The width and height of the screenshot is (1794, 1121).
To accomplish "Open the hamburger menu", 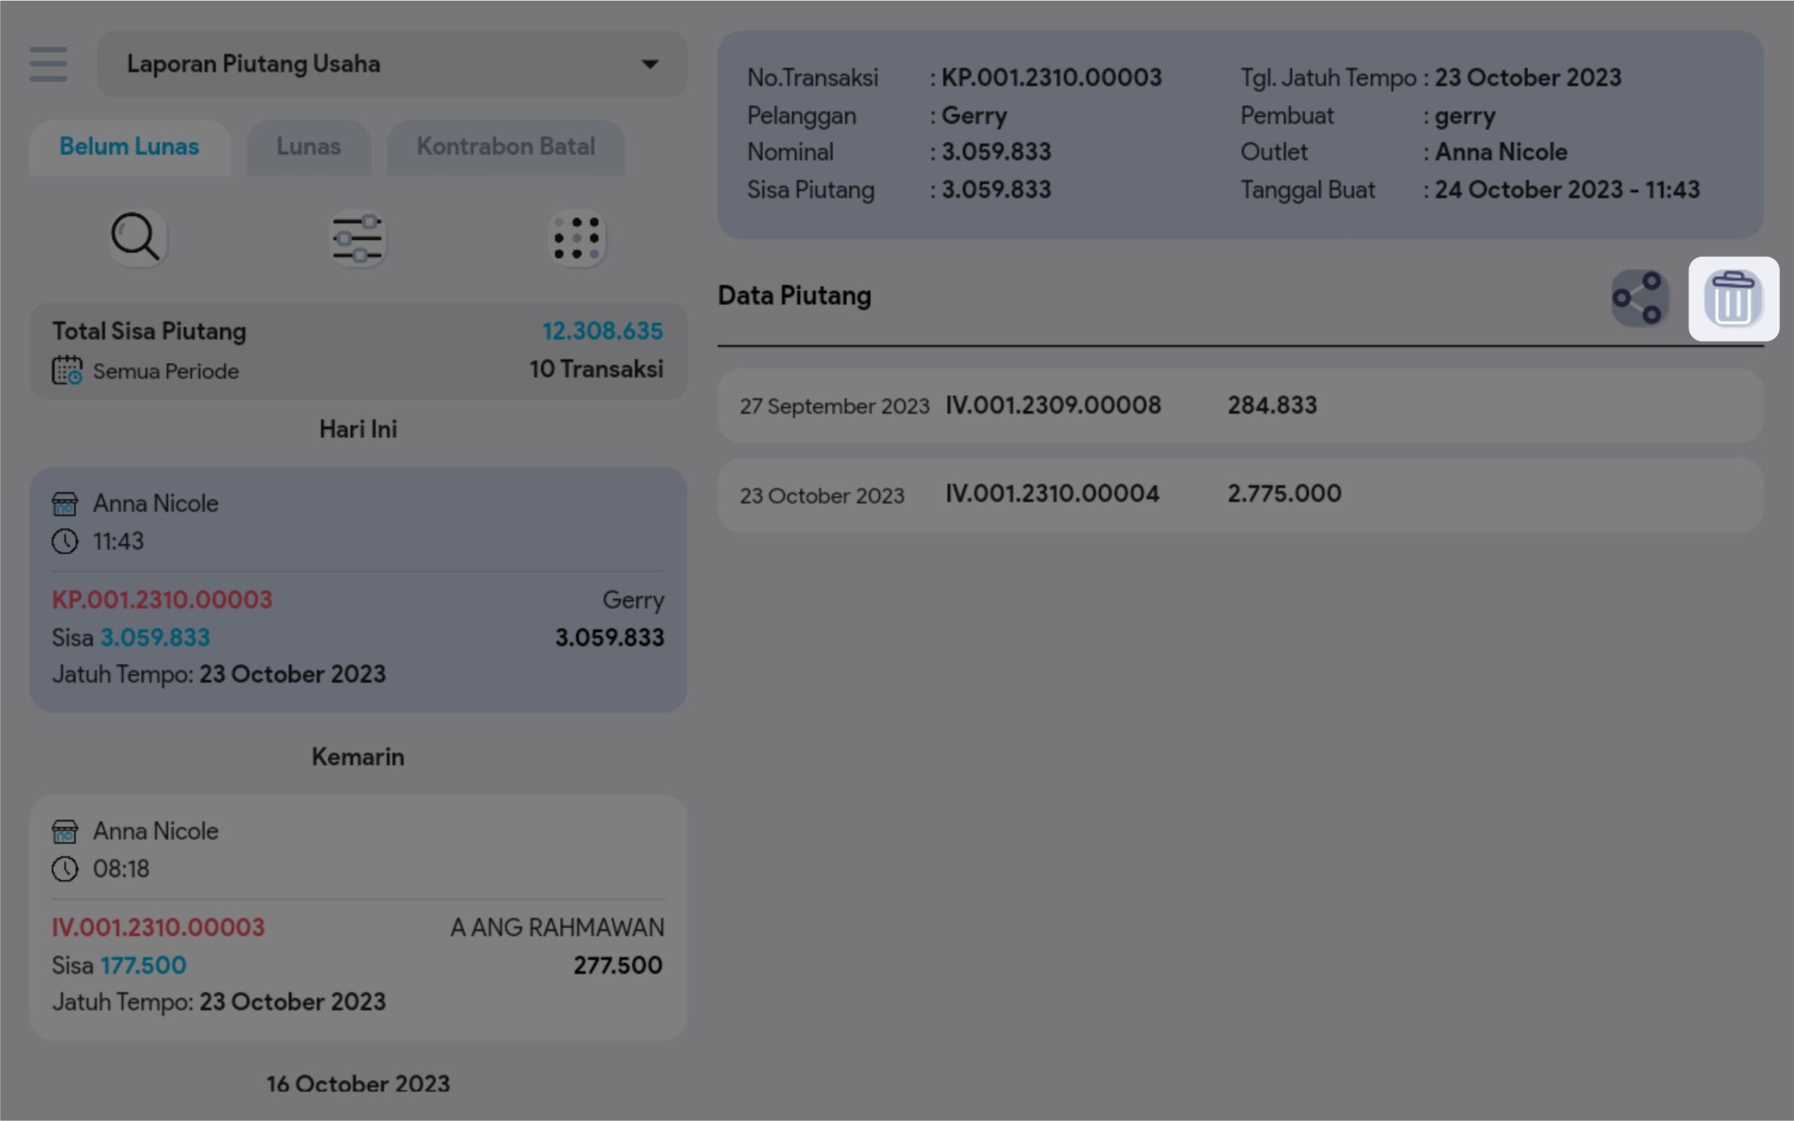I will (x=48, y=64).
